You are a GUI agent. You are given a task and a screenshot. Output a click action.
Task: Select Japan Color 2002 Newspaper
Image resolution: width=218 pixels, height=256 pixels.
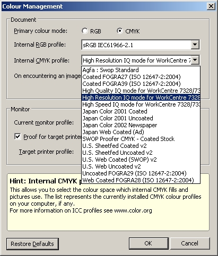point(141,125)
